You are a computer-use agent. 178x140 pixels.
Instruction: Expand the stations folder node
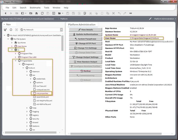point(27,126)
